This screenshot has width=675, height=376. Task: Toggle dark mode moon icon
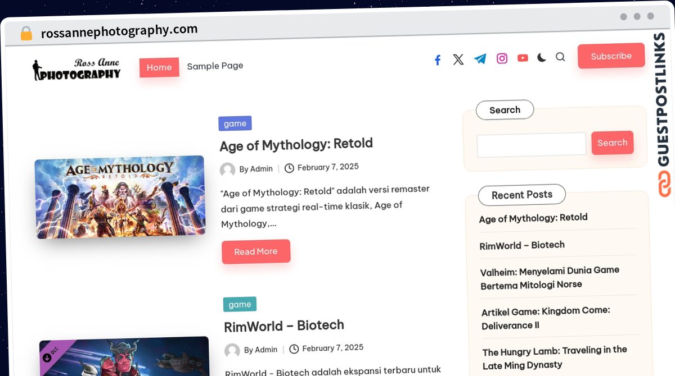[541, 57]
